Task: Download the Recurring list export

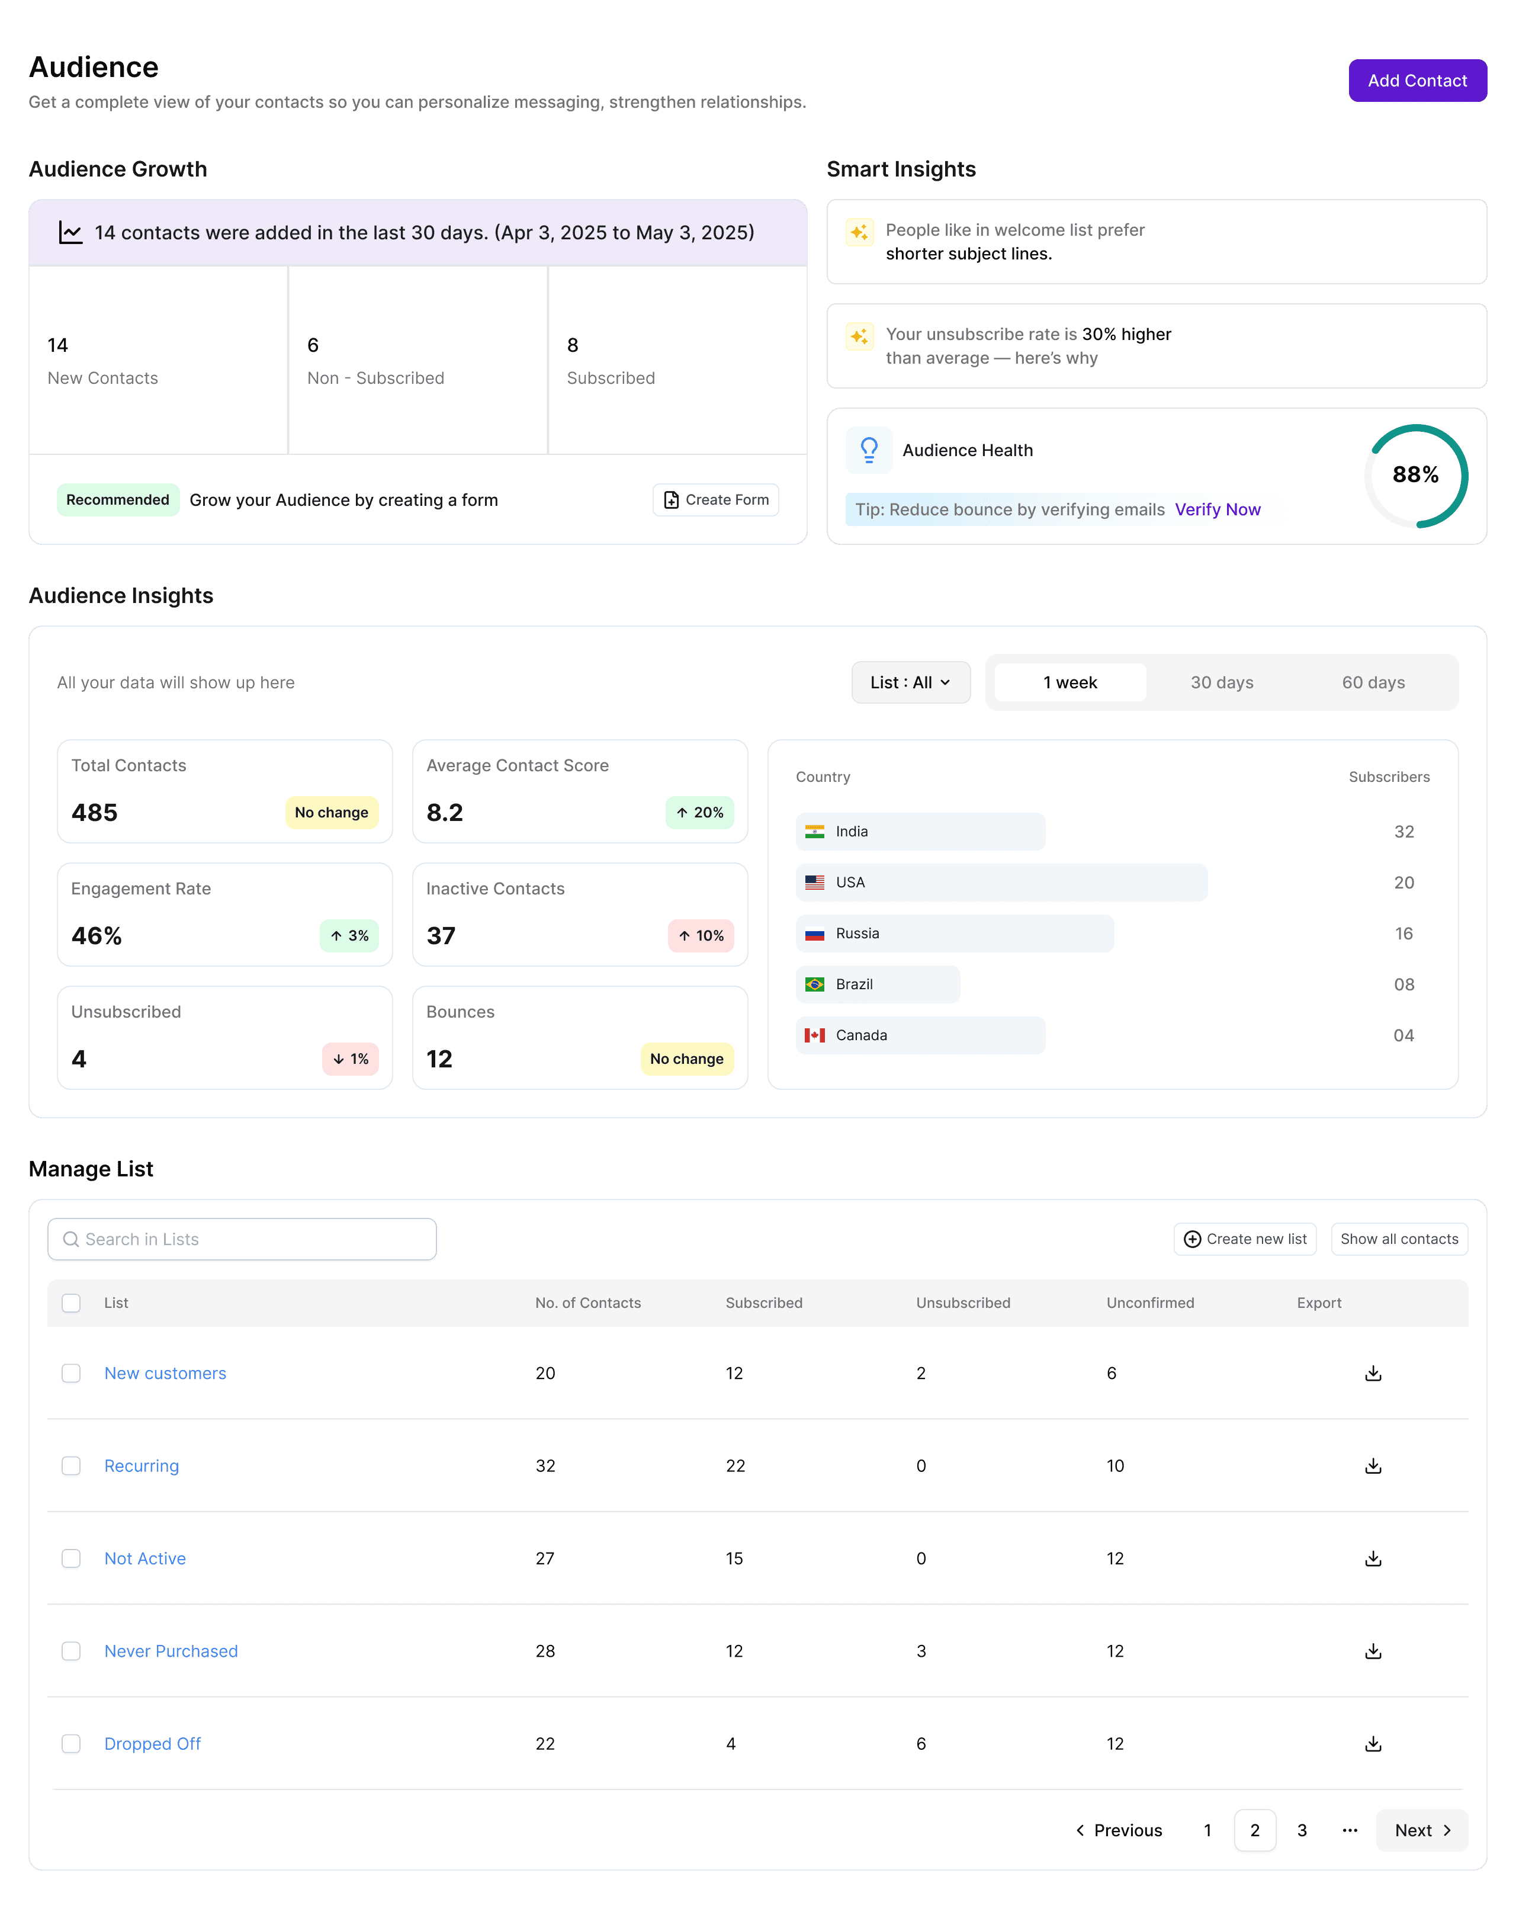Action: coord(1372,1465)
